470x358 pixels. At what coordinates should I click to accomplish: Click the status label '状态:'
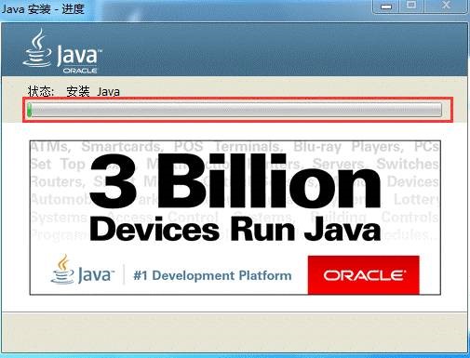click(41, 91)
